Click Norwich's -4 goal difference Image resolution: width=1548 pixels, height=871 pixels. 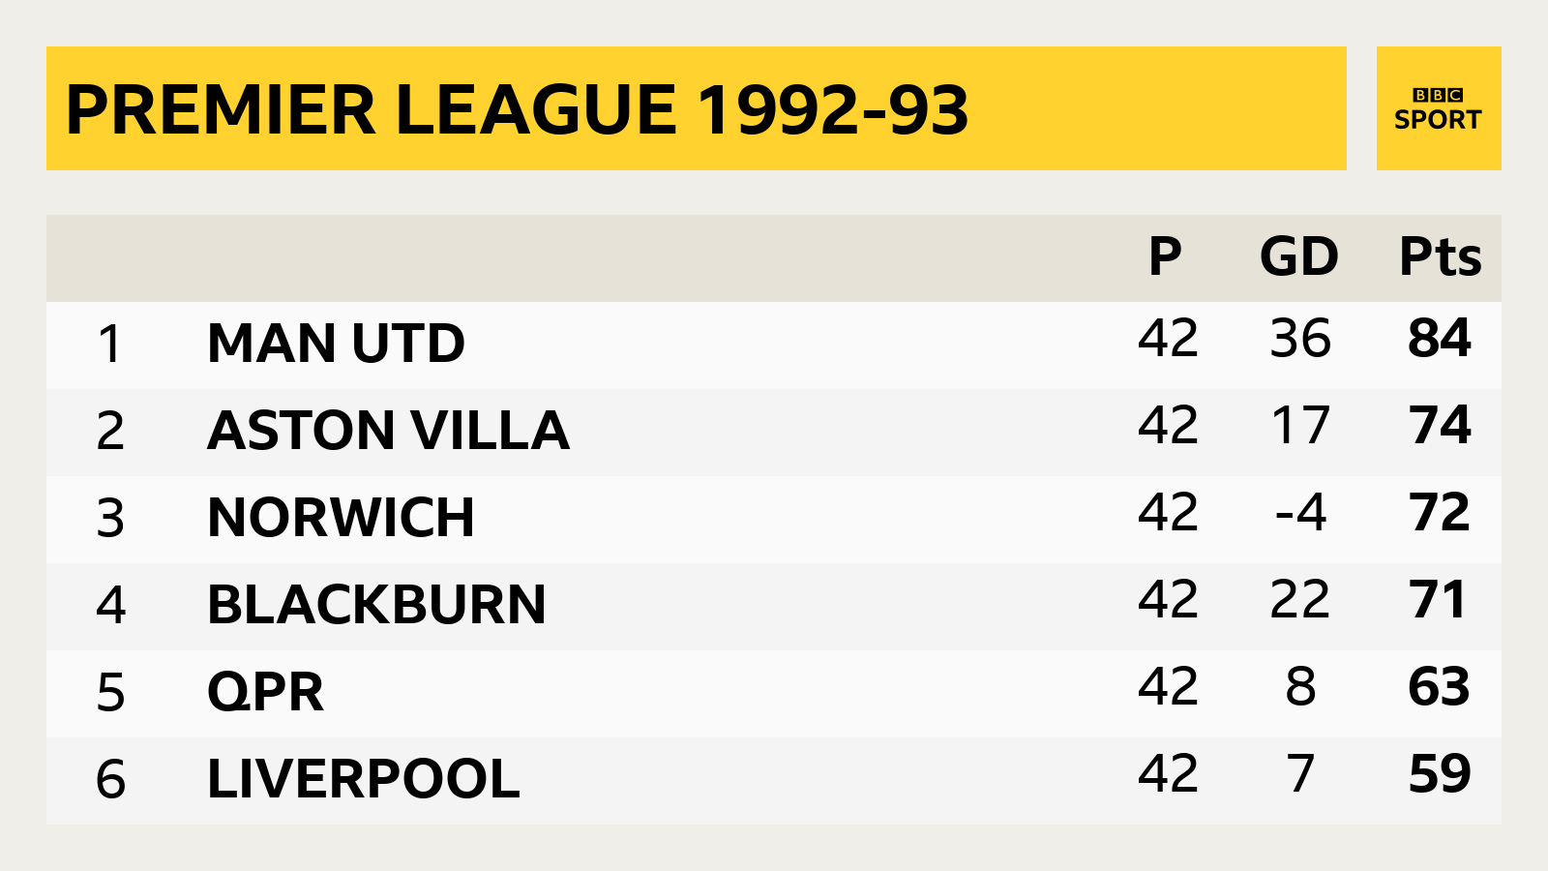tap(1300, 512)
